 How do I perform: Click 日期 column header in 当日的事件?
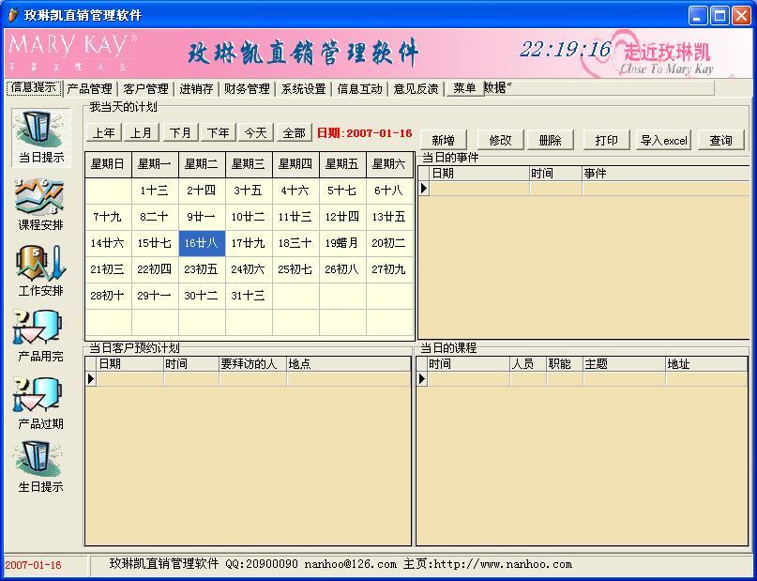point(479,174)
